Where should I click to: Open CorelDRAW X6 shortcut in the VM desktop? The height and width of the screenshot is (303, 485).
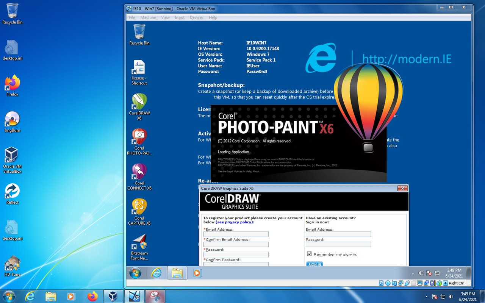click(139, 107)
